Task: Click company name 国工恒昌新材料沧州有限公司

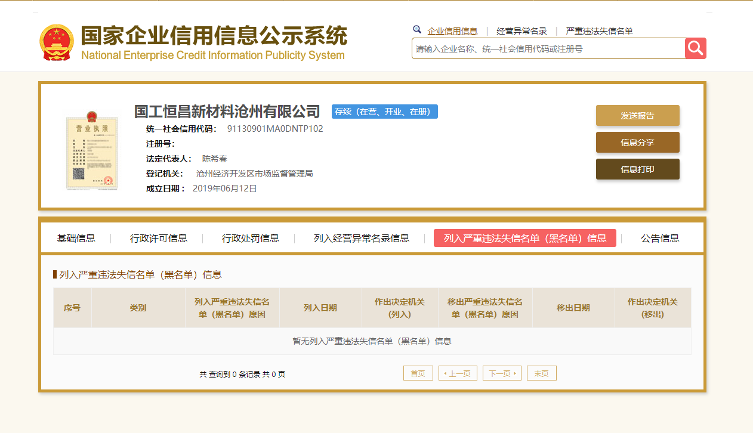Action: click(227, 112)
